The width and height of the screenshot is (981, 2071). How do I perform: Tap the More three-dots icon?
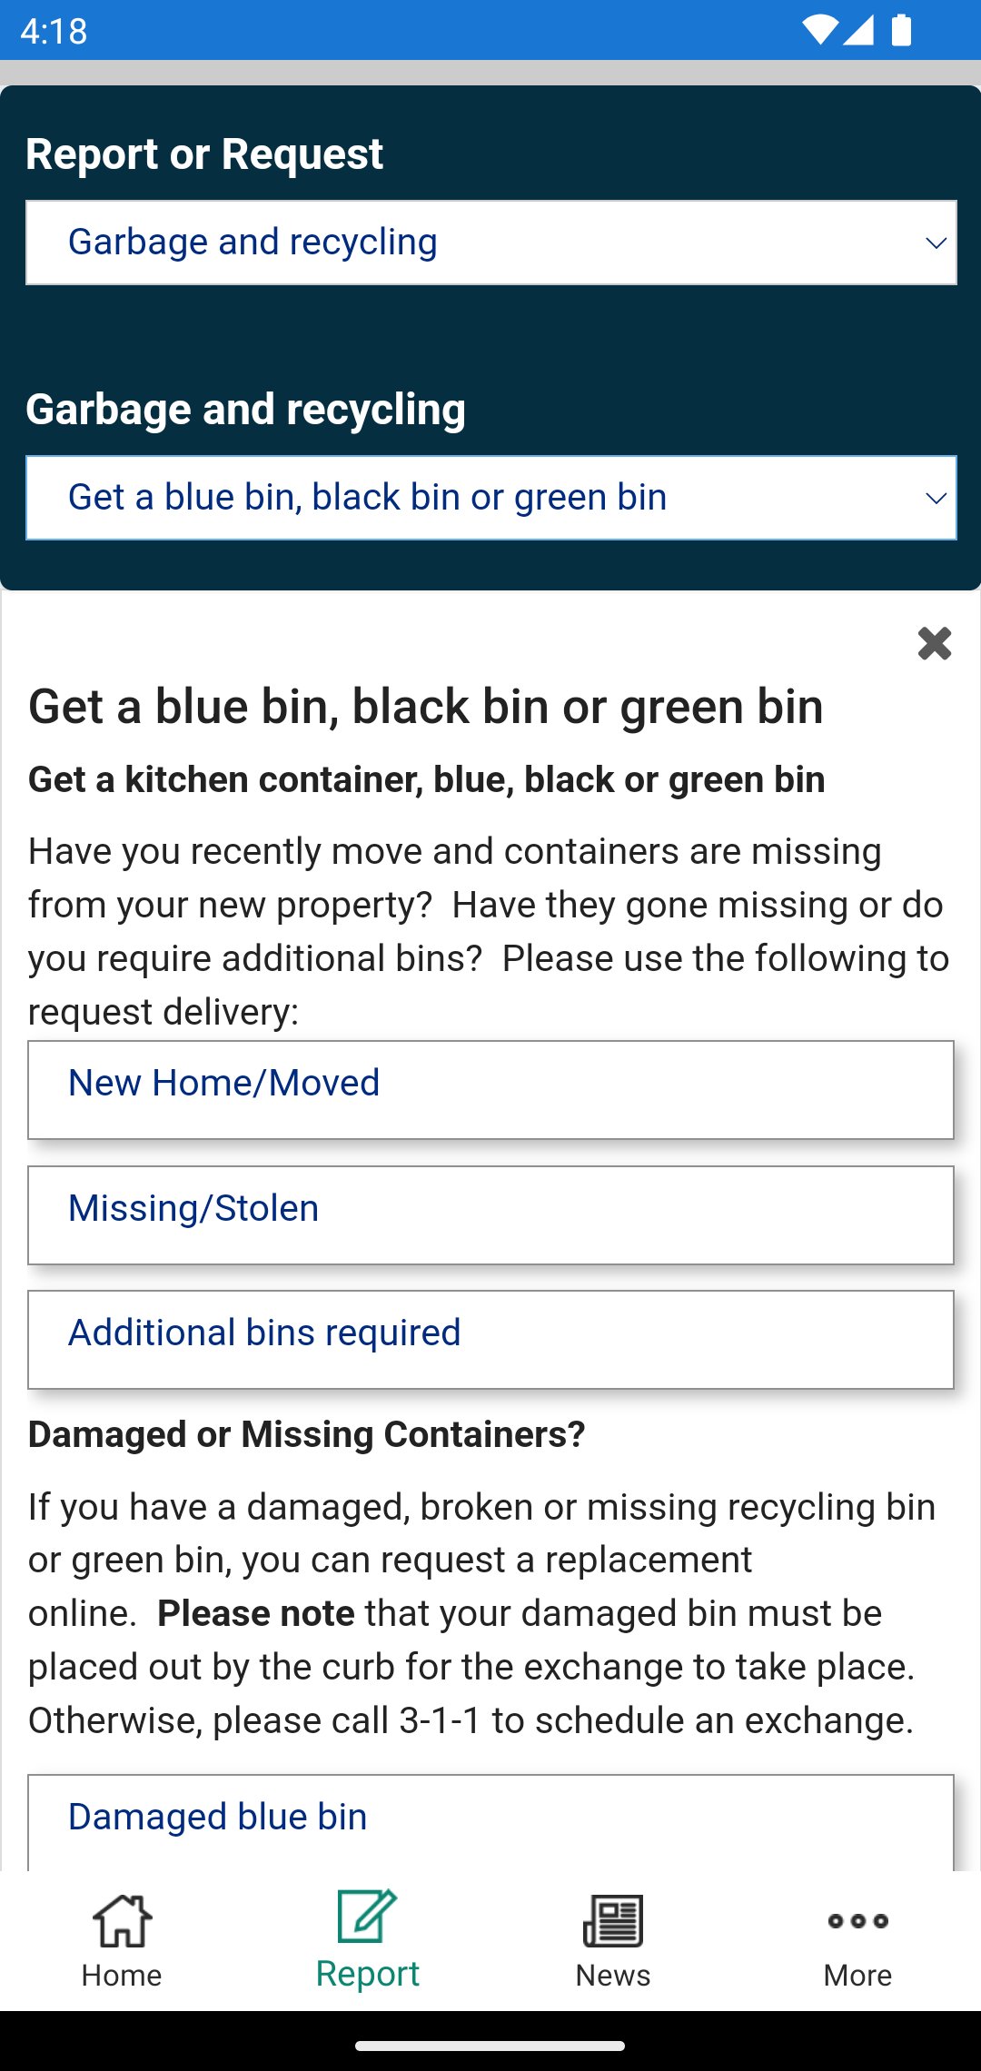coord(857,1920)
